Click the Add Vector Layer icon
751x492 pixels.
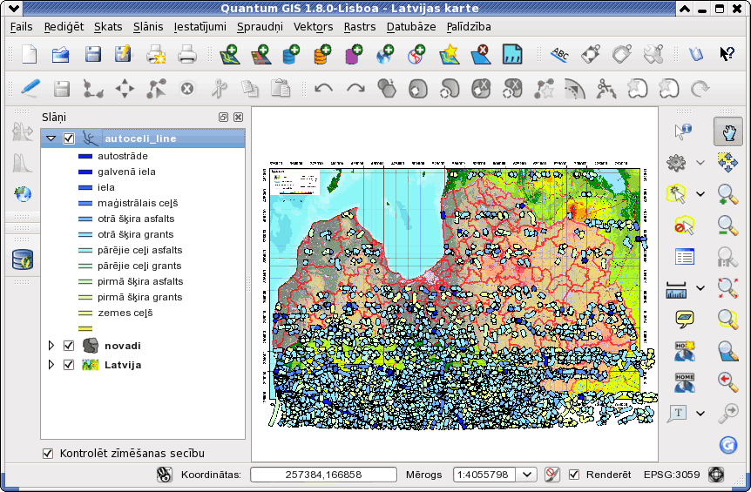pyautogui.click(x=229, y=54)
